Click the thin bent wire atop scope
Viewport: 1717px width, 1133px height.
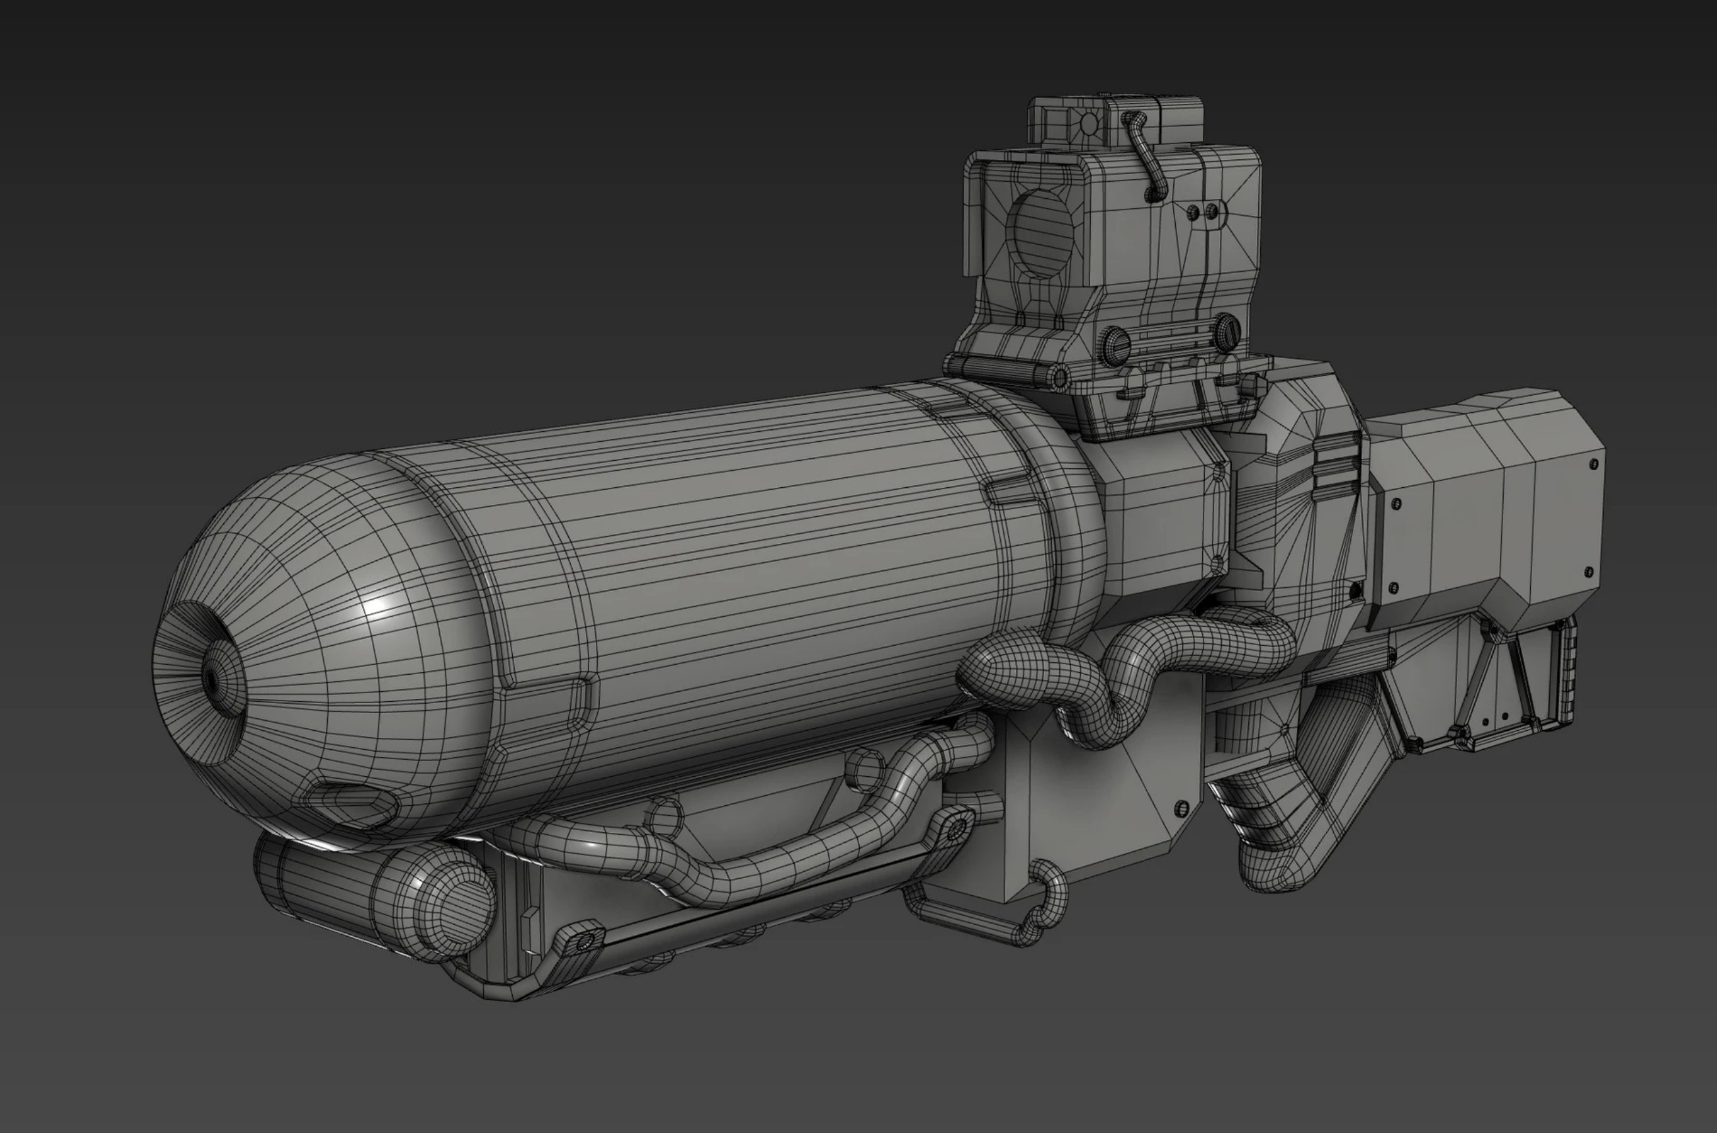1145,156
